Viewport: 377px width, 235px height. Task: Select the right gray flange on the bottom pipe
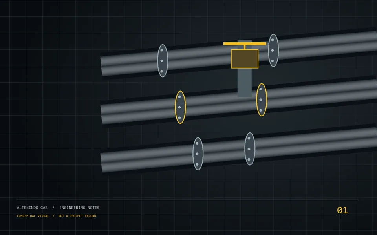click(250, 149)
